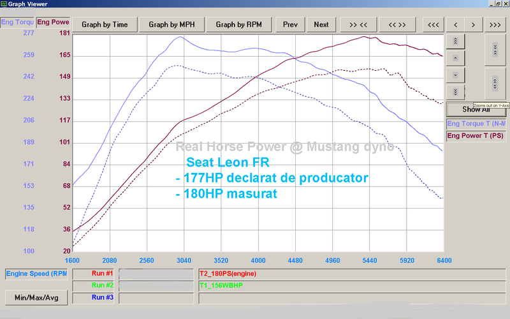Click the 20 power axis value

point(67,251)
